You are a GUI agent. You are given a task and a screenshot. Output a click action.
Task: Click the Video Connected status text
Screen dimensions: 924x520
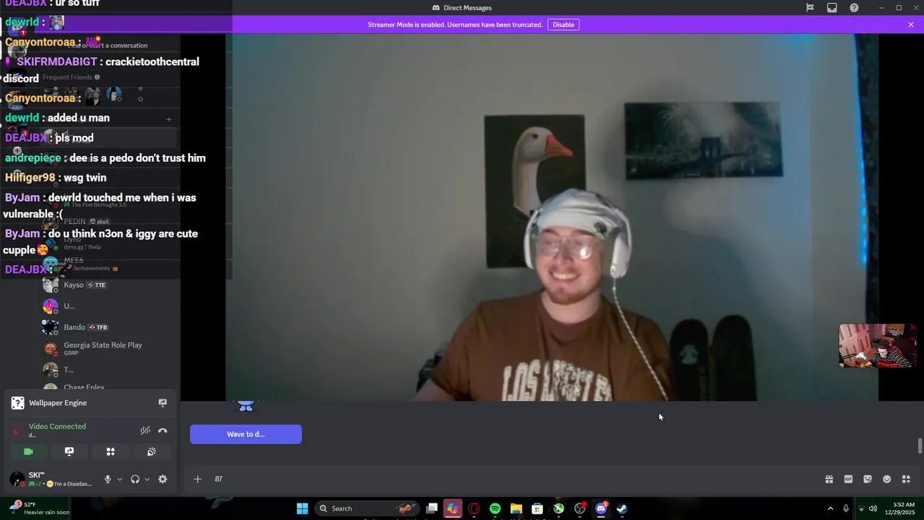click(57, 426)
